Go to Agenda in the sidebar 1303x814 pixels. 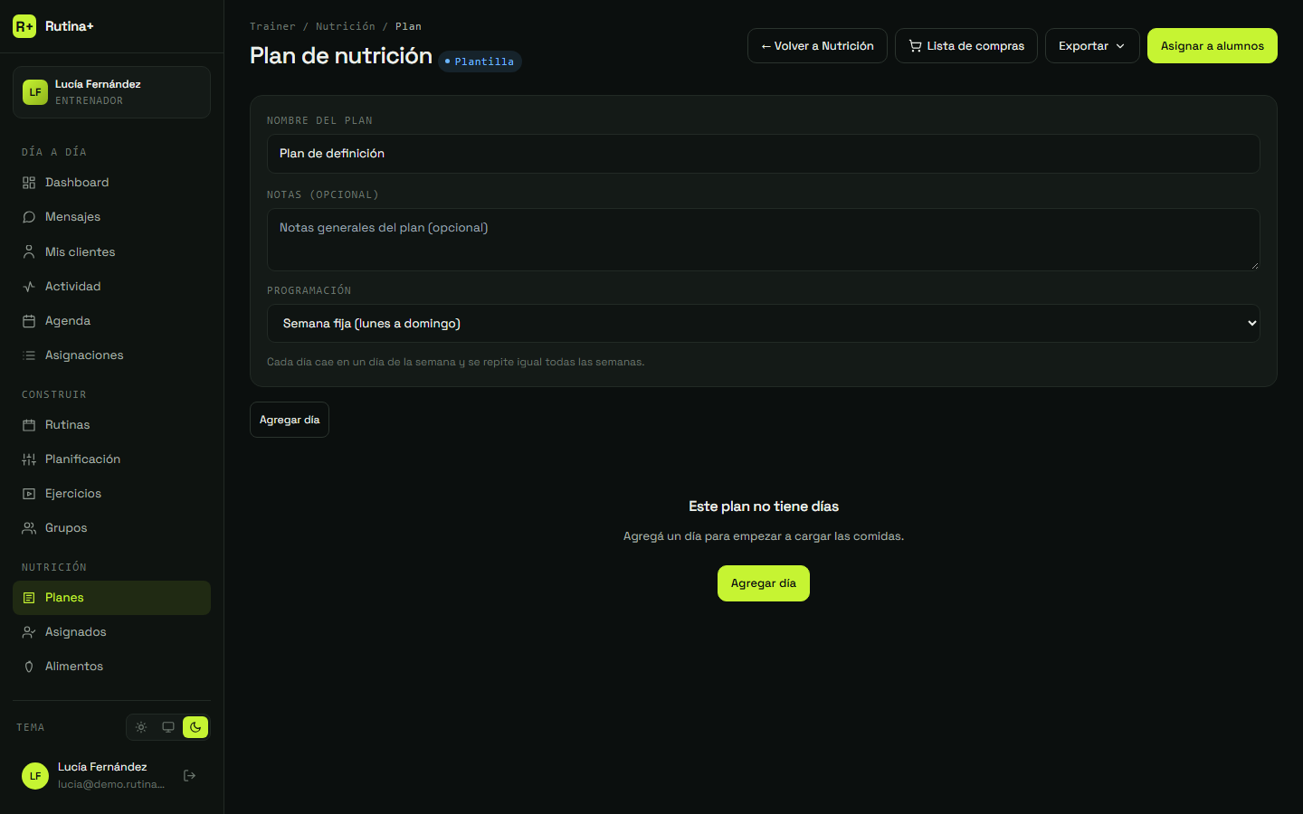(x=111, y=321)
